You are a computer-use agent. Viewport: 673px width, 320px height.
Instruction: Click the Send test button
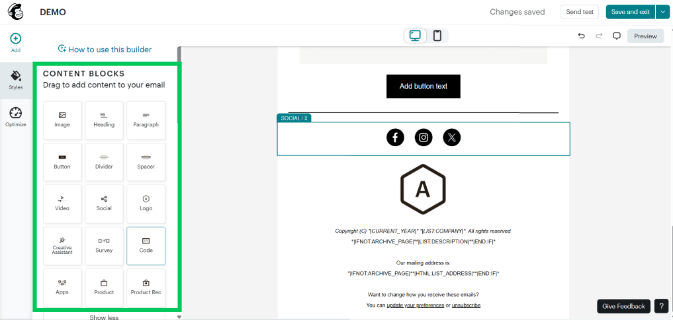pos(580,12)
